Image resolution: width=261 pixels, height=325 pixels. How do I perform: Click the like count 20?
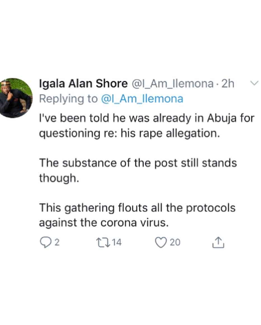[x=175, y=242]
